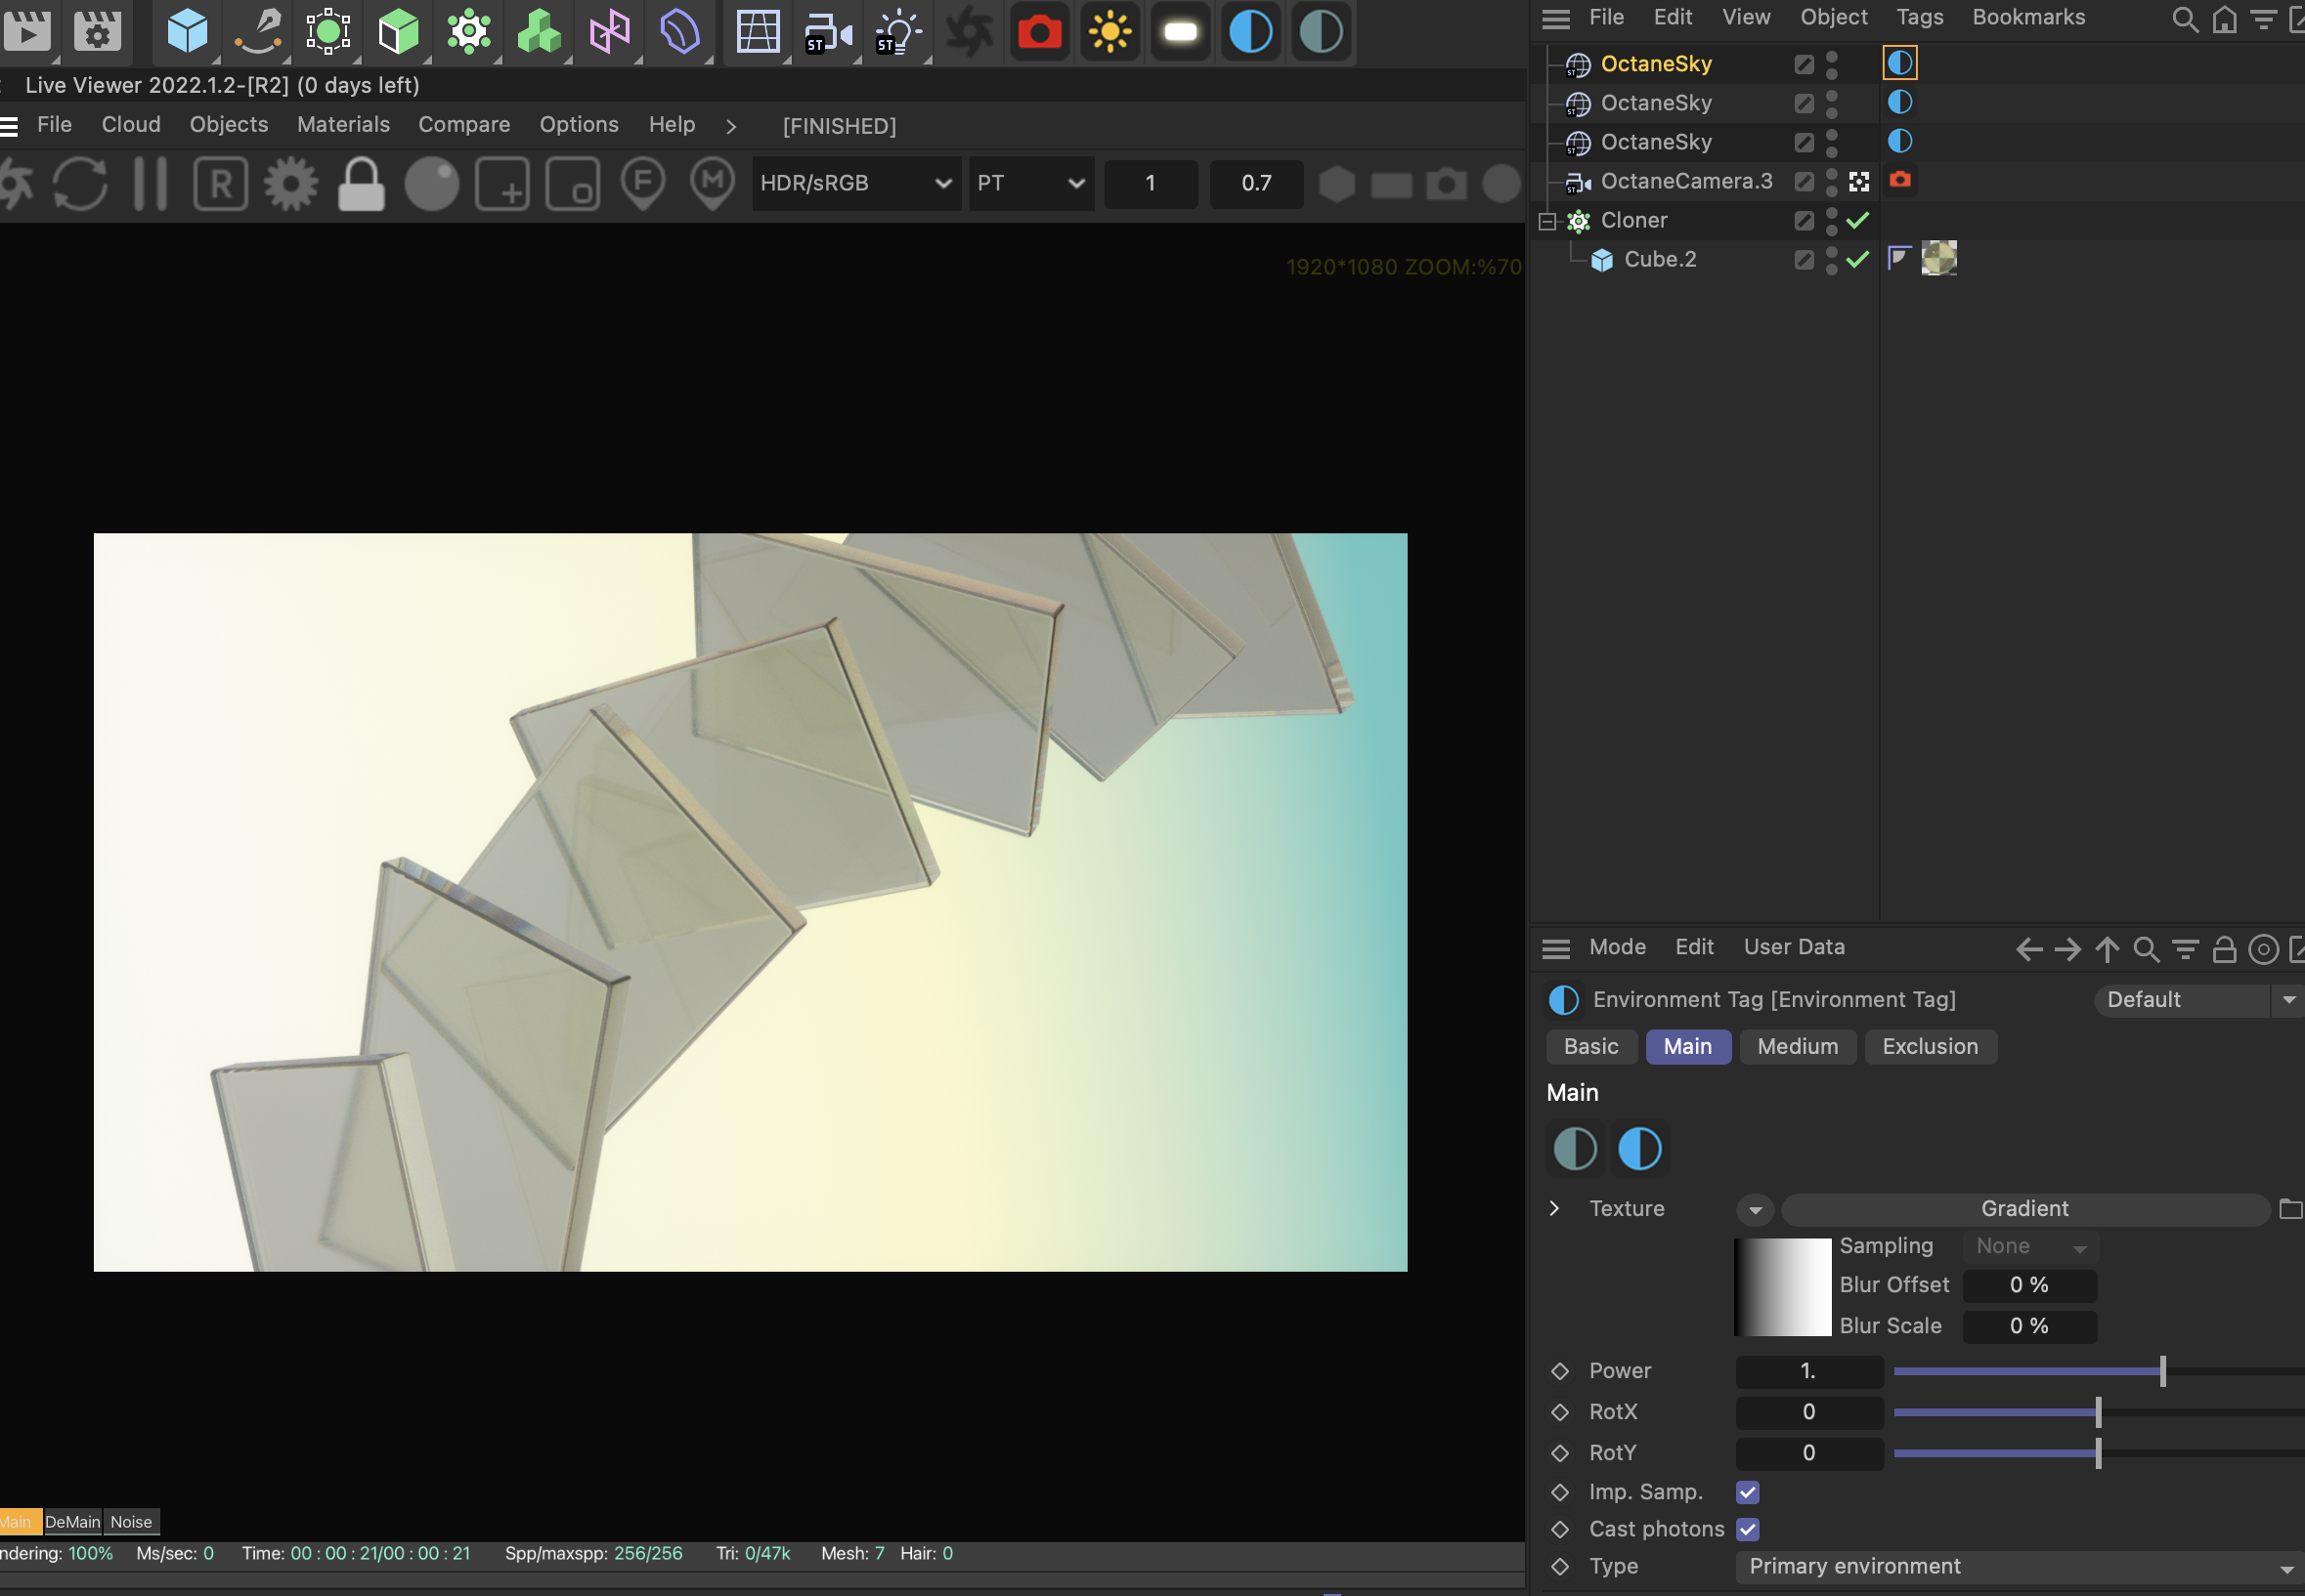This screenshot has width=2305, height=1596.
Task: Click the green Extrude generator icon
Action: coord(399,31)
